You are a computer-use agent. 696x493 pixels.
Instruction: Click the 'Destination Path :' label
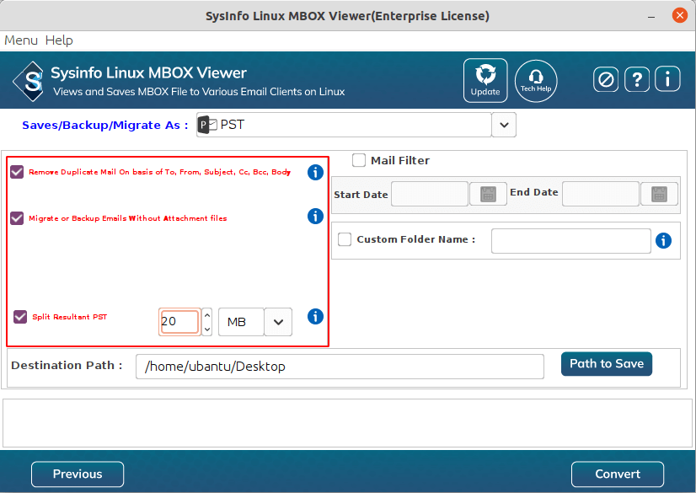coord(67,365)
